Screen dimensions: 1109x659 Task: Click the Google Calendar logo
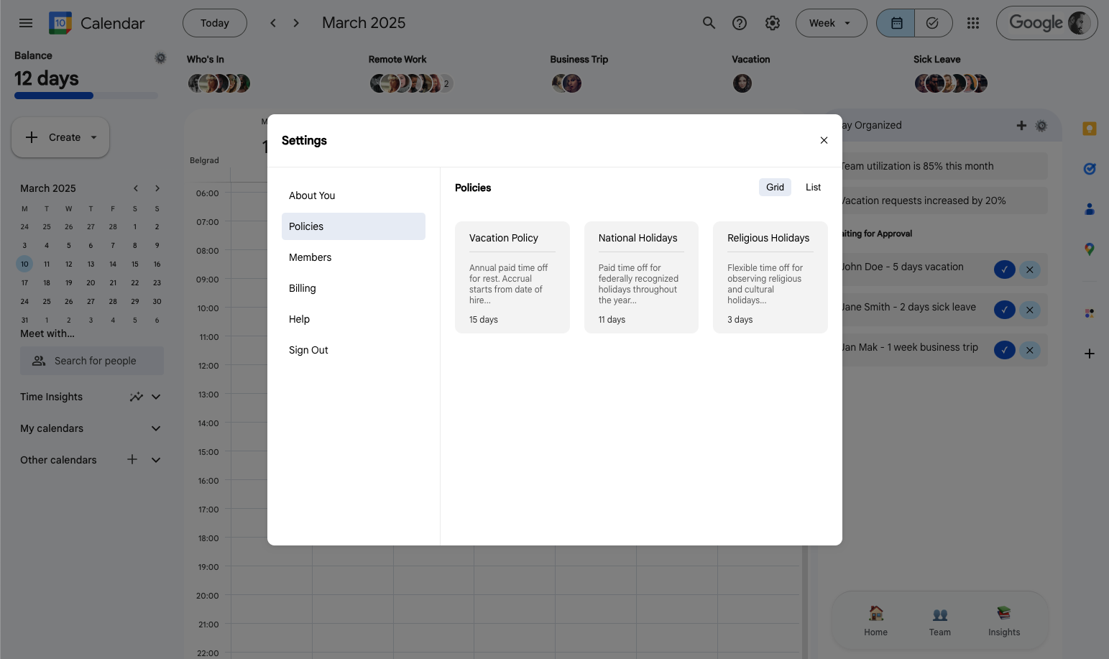[60, 23]
